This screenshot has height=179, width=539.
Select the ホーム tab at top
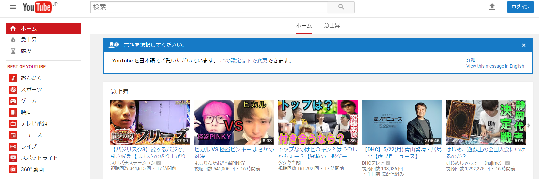click(304, 25)
